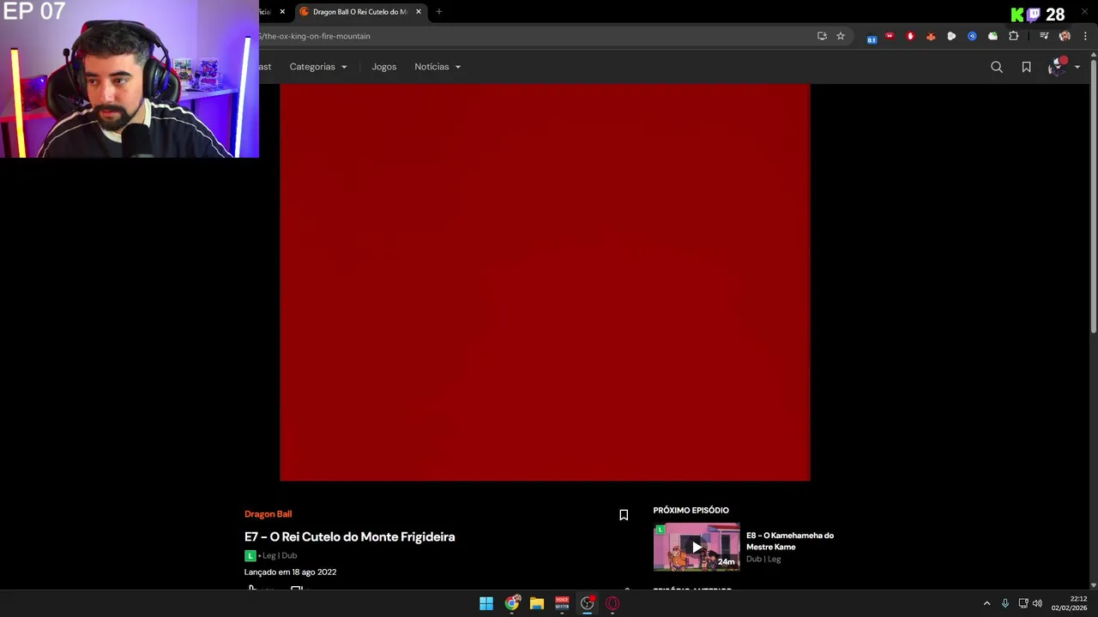
Task: Play next episode E8 thumbnail
Action: point(697,547)
